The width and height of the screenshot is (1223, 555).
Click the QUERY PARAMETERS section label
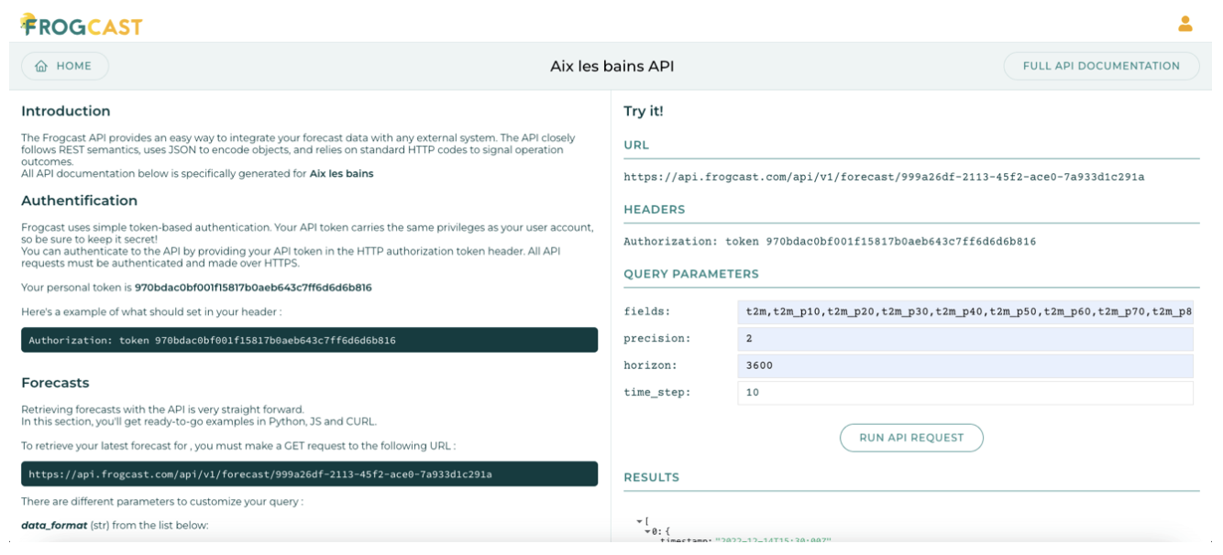coord(691,274)
